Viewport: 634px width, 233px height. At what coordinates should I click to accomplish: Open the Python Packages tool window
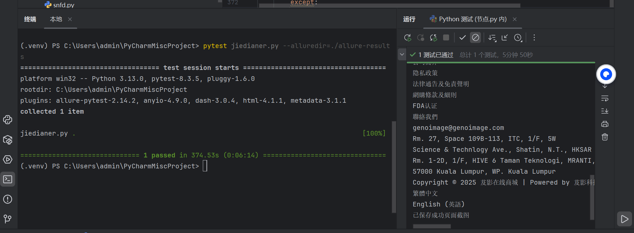(8, 140)
